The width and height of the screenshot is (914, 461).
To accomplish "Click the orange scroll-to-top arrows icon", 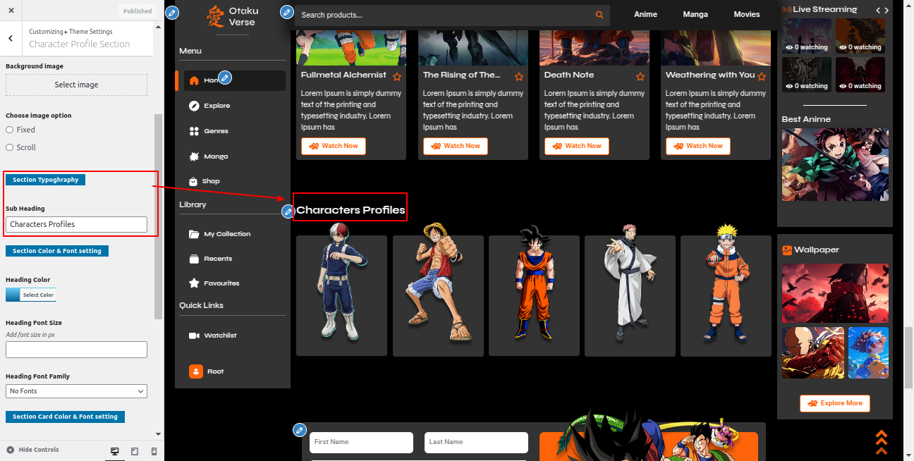I will coord(881,443).
